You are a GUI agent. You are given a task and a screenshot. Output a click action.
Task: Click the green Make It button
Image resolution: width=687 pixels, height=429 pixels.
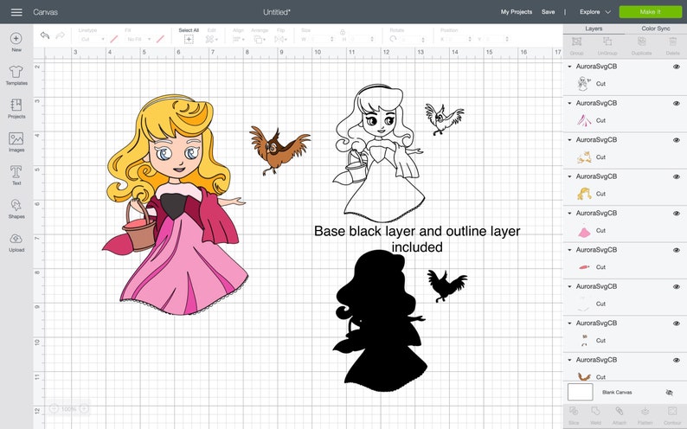pyautogui.click(x=650, y=12)
